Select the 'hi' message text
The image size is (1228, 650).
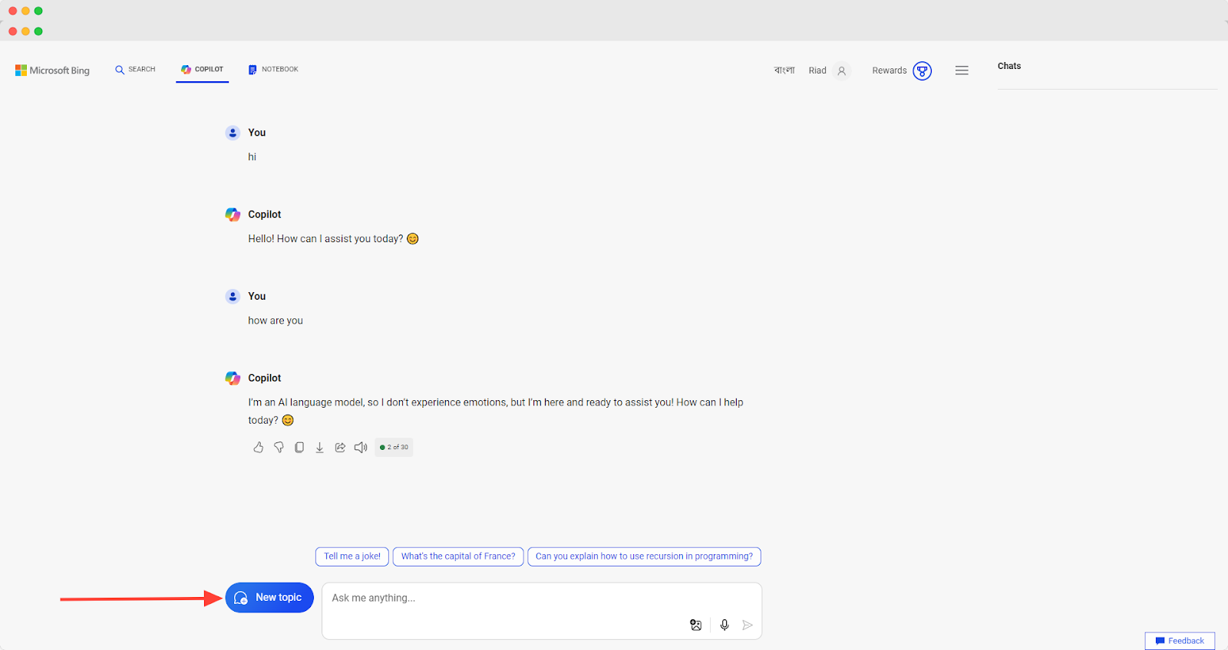click(252, 157)
